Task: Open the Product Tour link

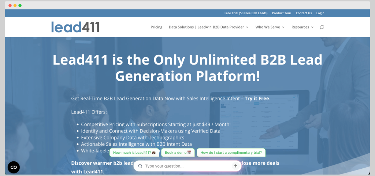Action: 282,13
